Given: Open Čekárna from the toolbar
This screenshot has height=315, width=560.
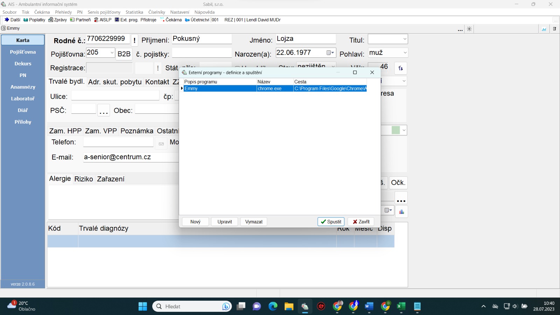Looking at the screenshot, I should [171, 20].
